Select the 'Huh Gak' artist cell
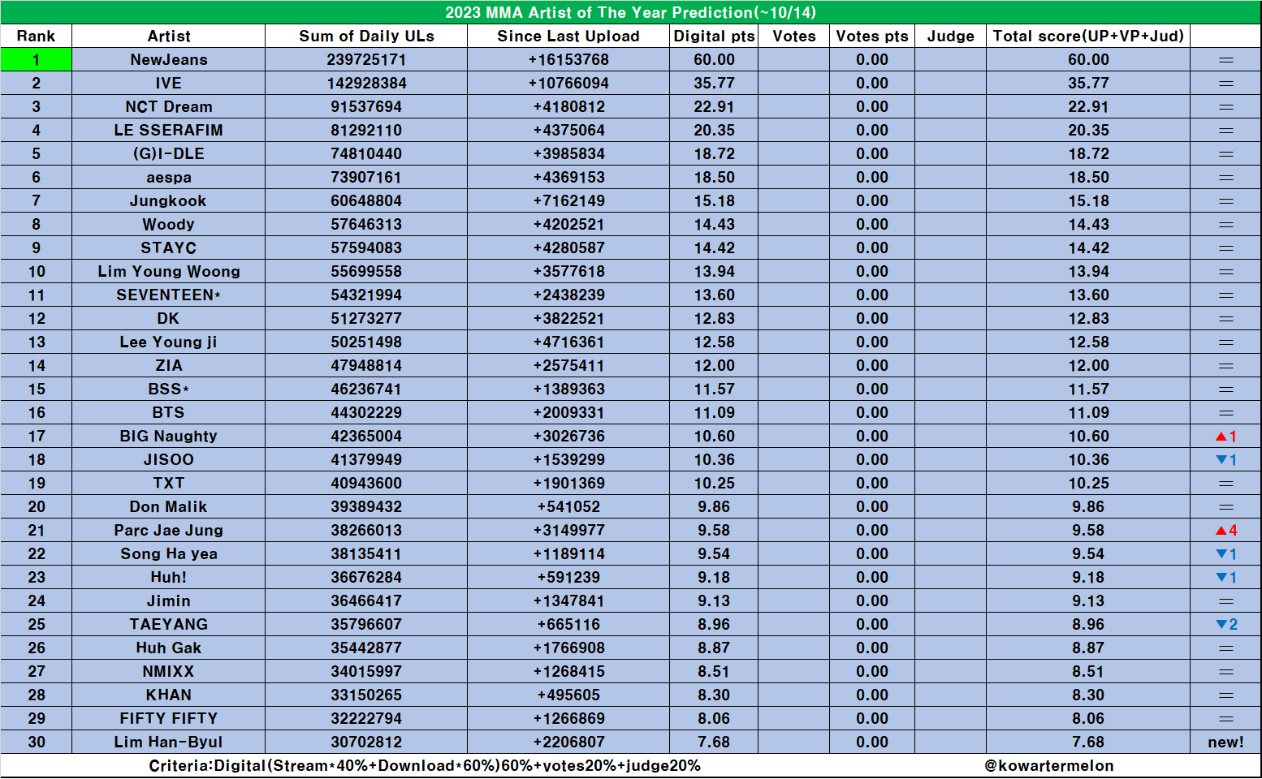Screen dimensions: 1262x779 click(169, 648)
